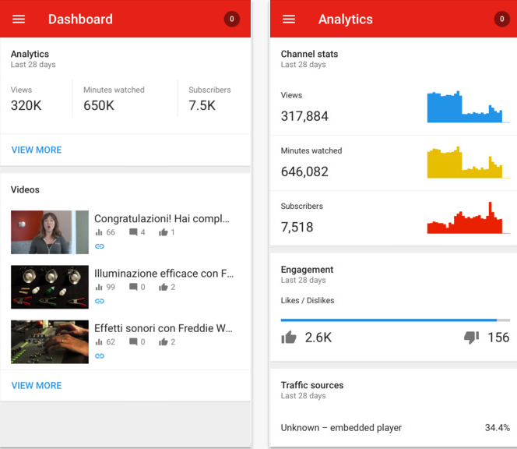The image size is (517, 449).
Task: Click link icon under Congratulazioni video
Action: (99, 246)
